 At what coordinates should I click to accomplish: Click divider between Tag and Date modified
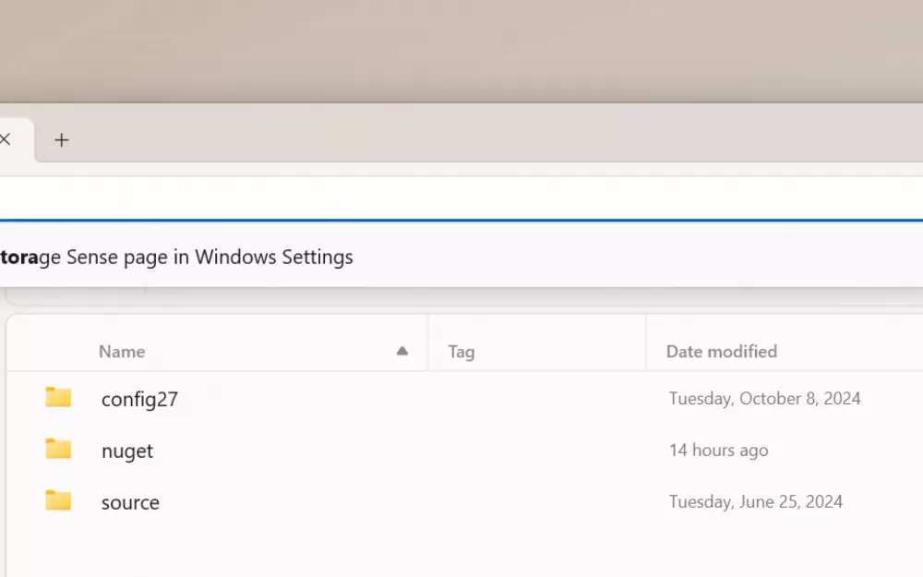[646, 351]
